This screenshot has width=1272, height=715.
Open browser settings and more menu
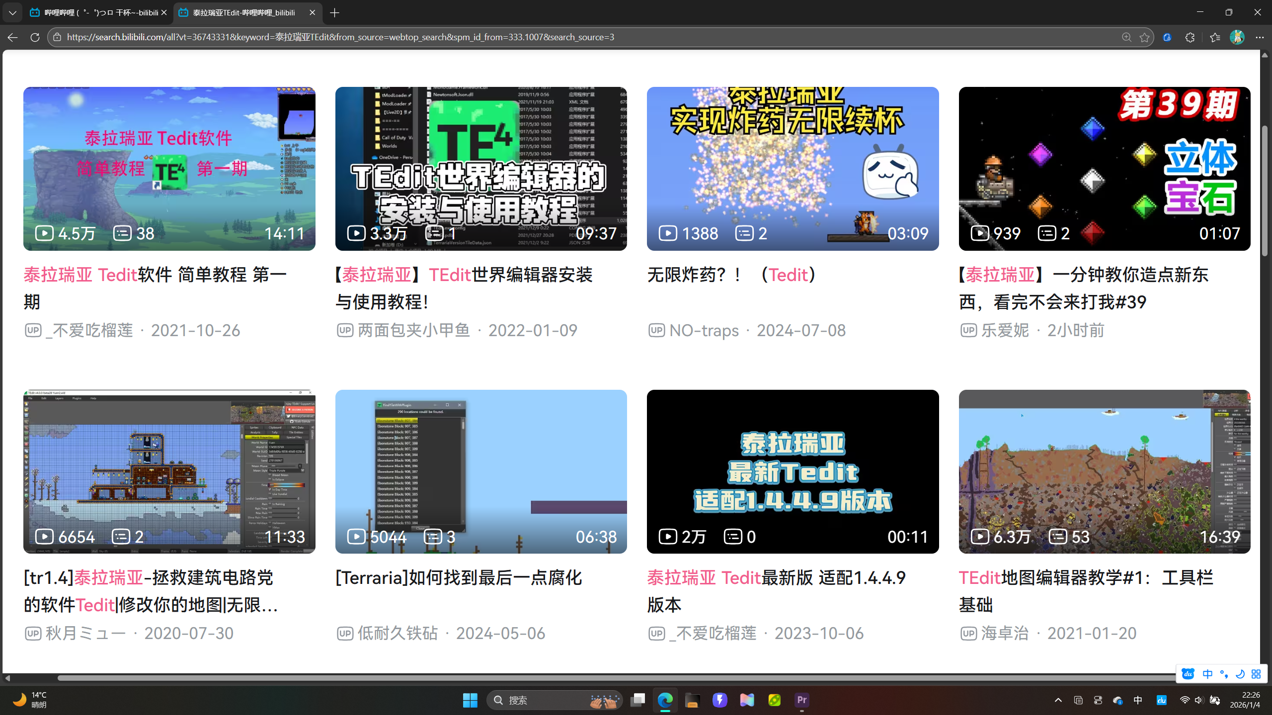(1260, 37)
